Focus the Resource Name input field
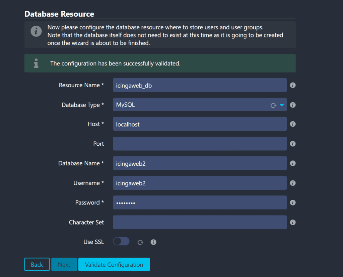This screenshot has height=277, width=343. click(x=200, y=85)
